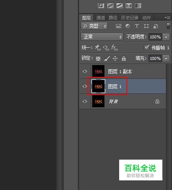Filter layers by text (T) icon
Image resolution: width=172 pixels, height=190 pixels.
tap(137, 26)
